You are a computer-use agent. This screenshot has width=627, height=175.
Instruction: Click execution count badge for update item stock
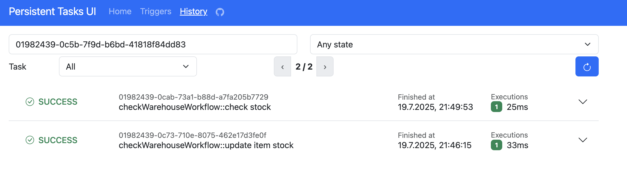[x=496, y=145]
